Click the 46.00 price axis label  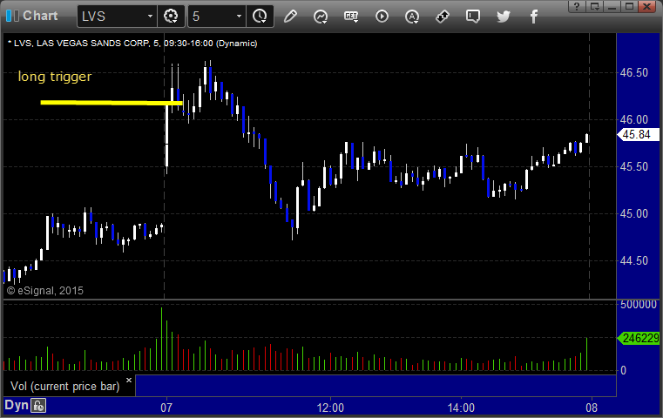tap(634, 119)
